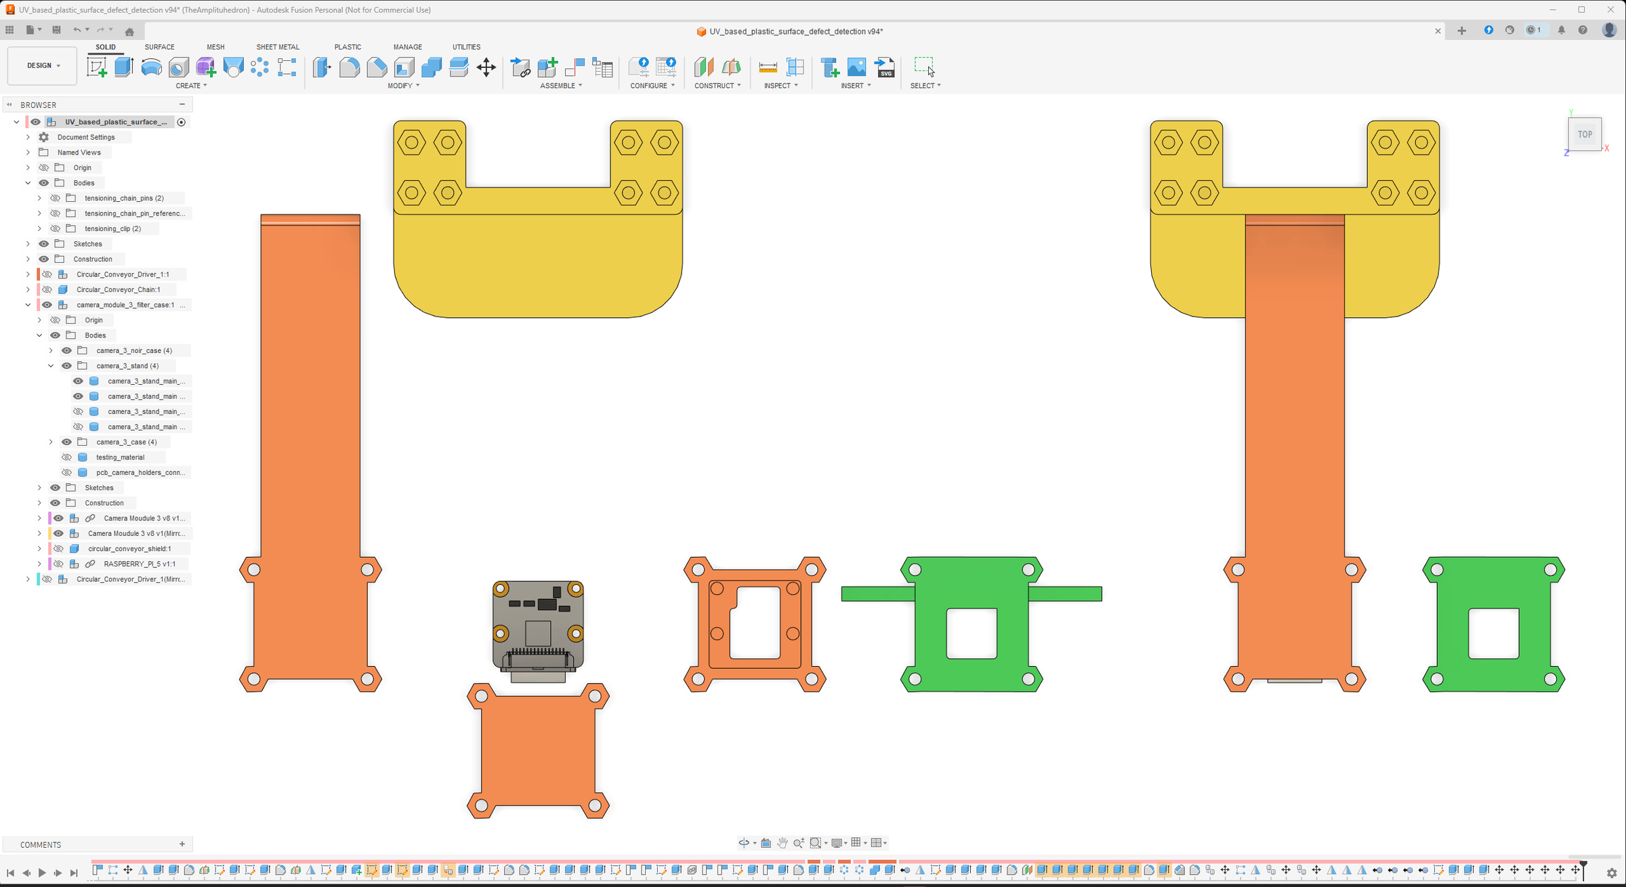Image resolution: width=1626 pixels, height=887 pixels.
Task: Switch to the SURFACE tab
Action: [x=159, y=47]
